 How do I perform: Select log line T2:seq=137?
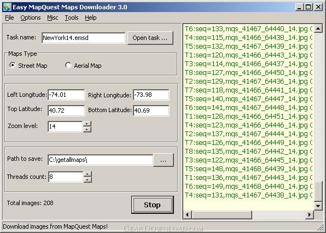click(x=249, y=133)
